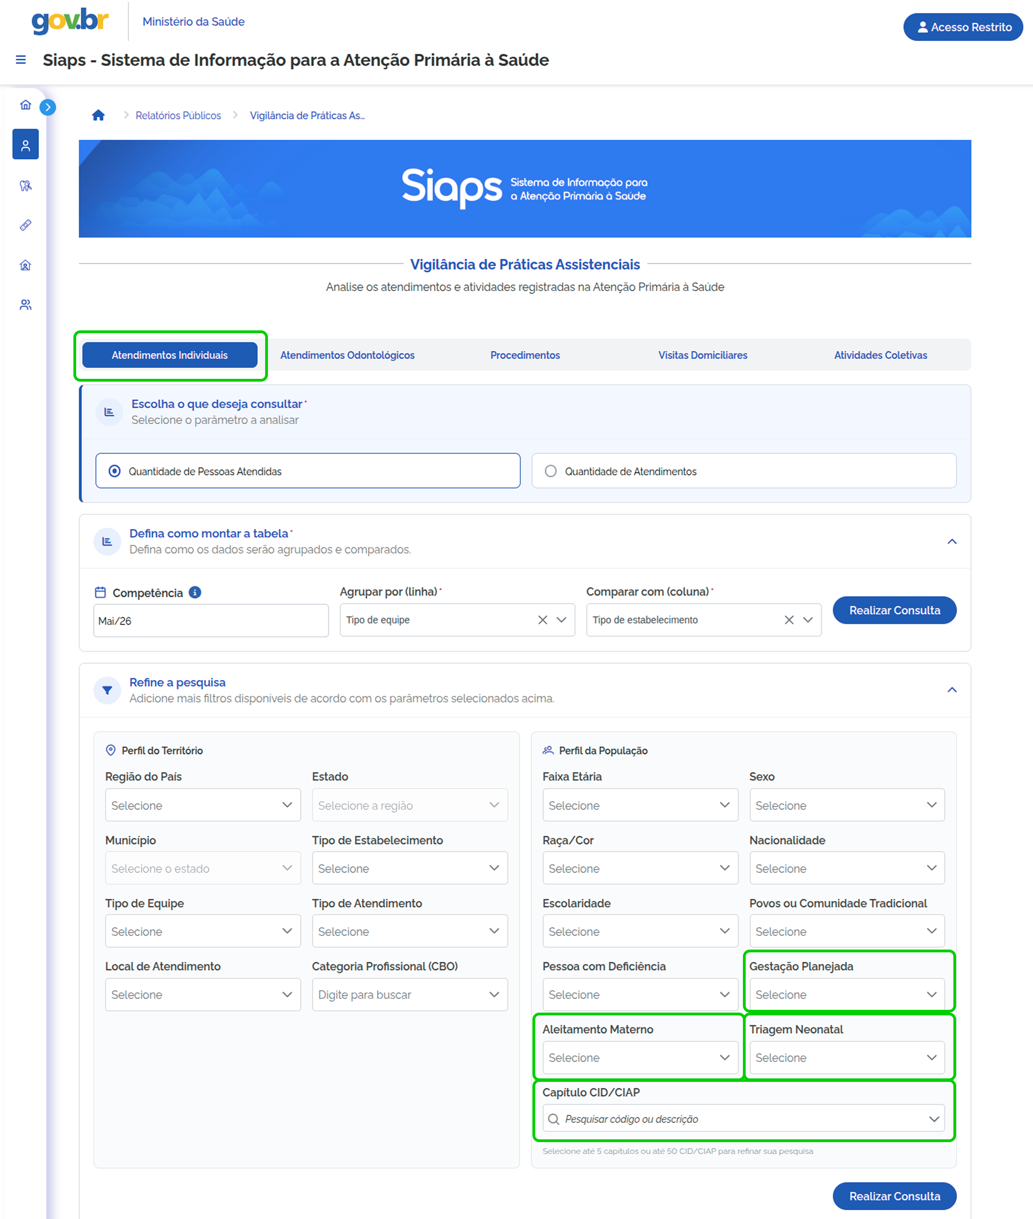The height and width of the screenshot is (1219, 1033).
Task: Click the Ministério da Saúde link
Action: pyautogui.click(x=194, y=22)
